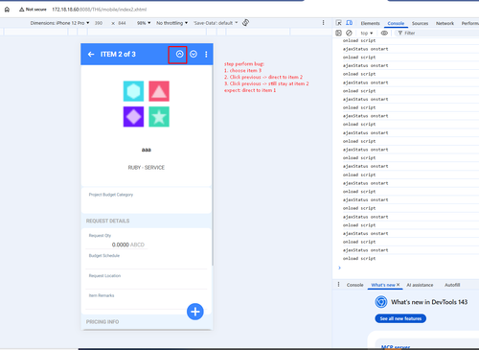This screenshot has height=350, width=479.
Task: Click the DevTools logo in What's new
Action: click(381, 302)
